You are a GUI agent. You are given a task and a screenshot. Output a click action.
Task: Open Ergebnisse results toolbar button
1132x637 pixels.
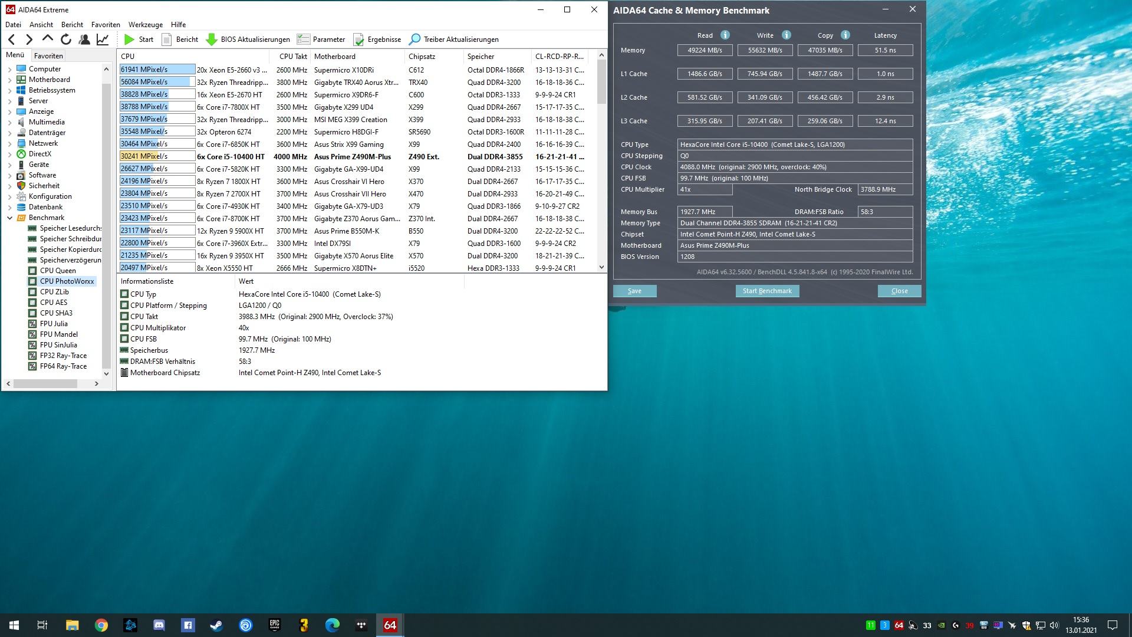click(377, 40)
